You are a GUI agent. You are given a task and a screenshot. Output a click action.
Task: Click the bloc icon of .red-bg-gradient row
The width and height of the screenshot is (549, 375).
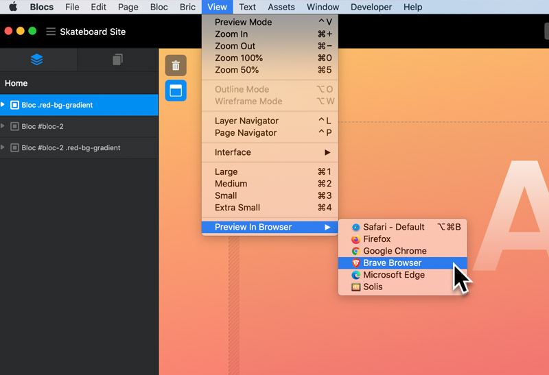click(14, 105)
